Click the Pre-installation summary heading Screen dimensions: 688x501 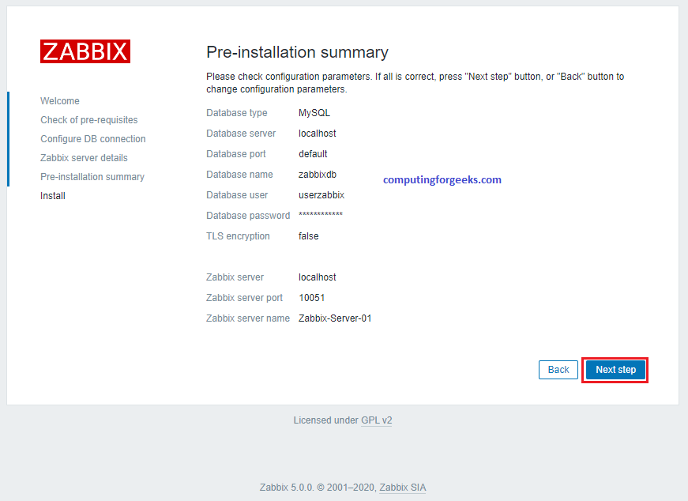coord(297,52)
